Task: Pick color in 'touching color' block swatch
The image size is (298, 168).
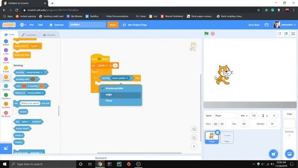Action: [33, 79]
